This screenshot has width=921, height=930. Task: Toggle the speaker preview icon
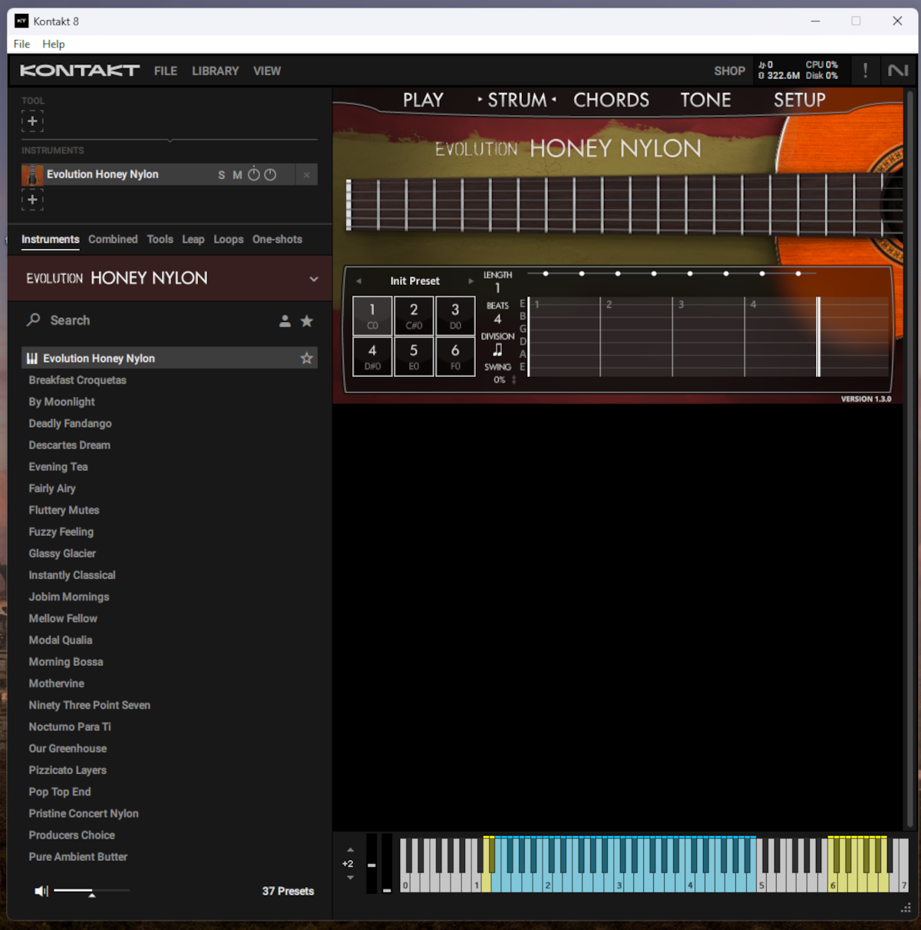point(41,891)
